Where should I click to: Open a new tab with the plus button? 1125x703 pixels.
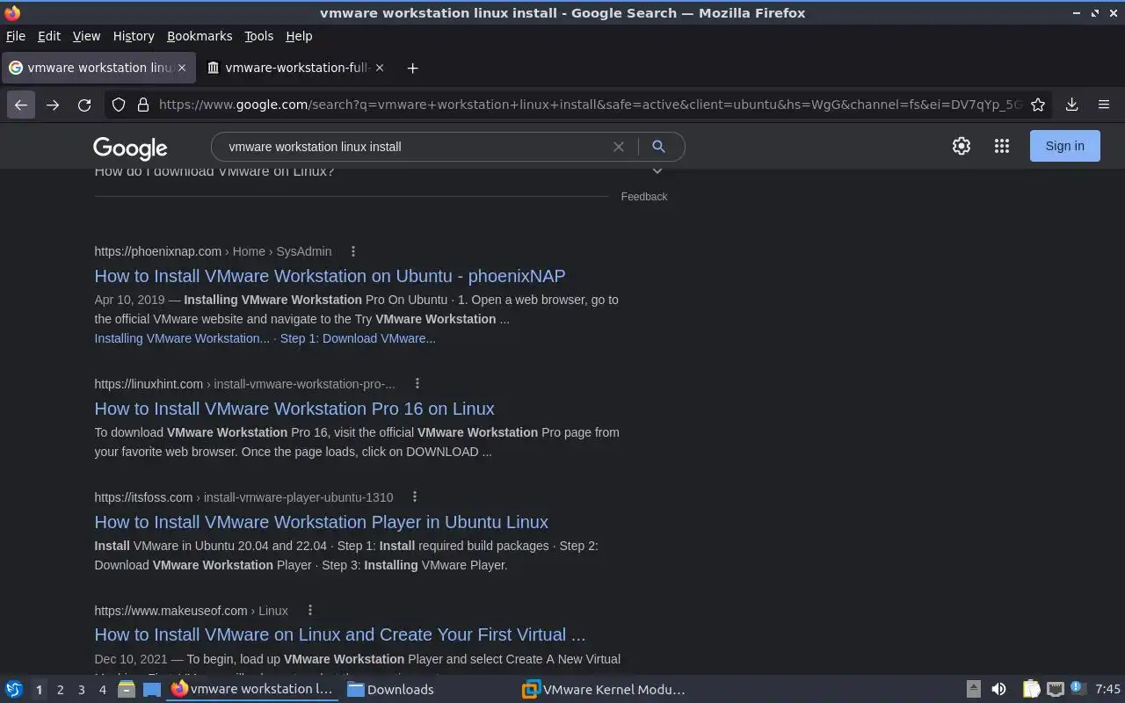[x=412, y=68]
